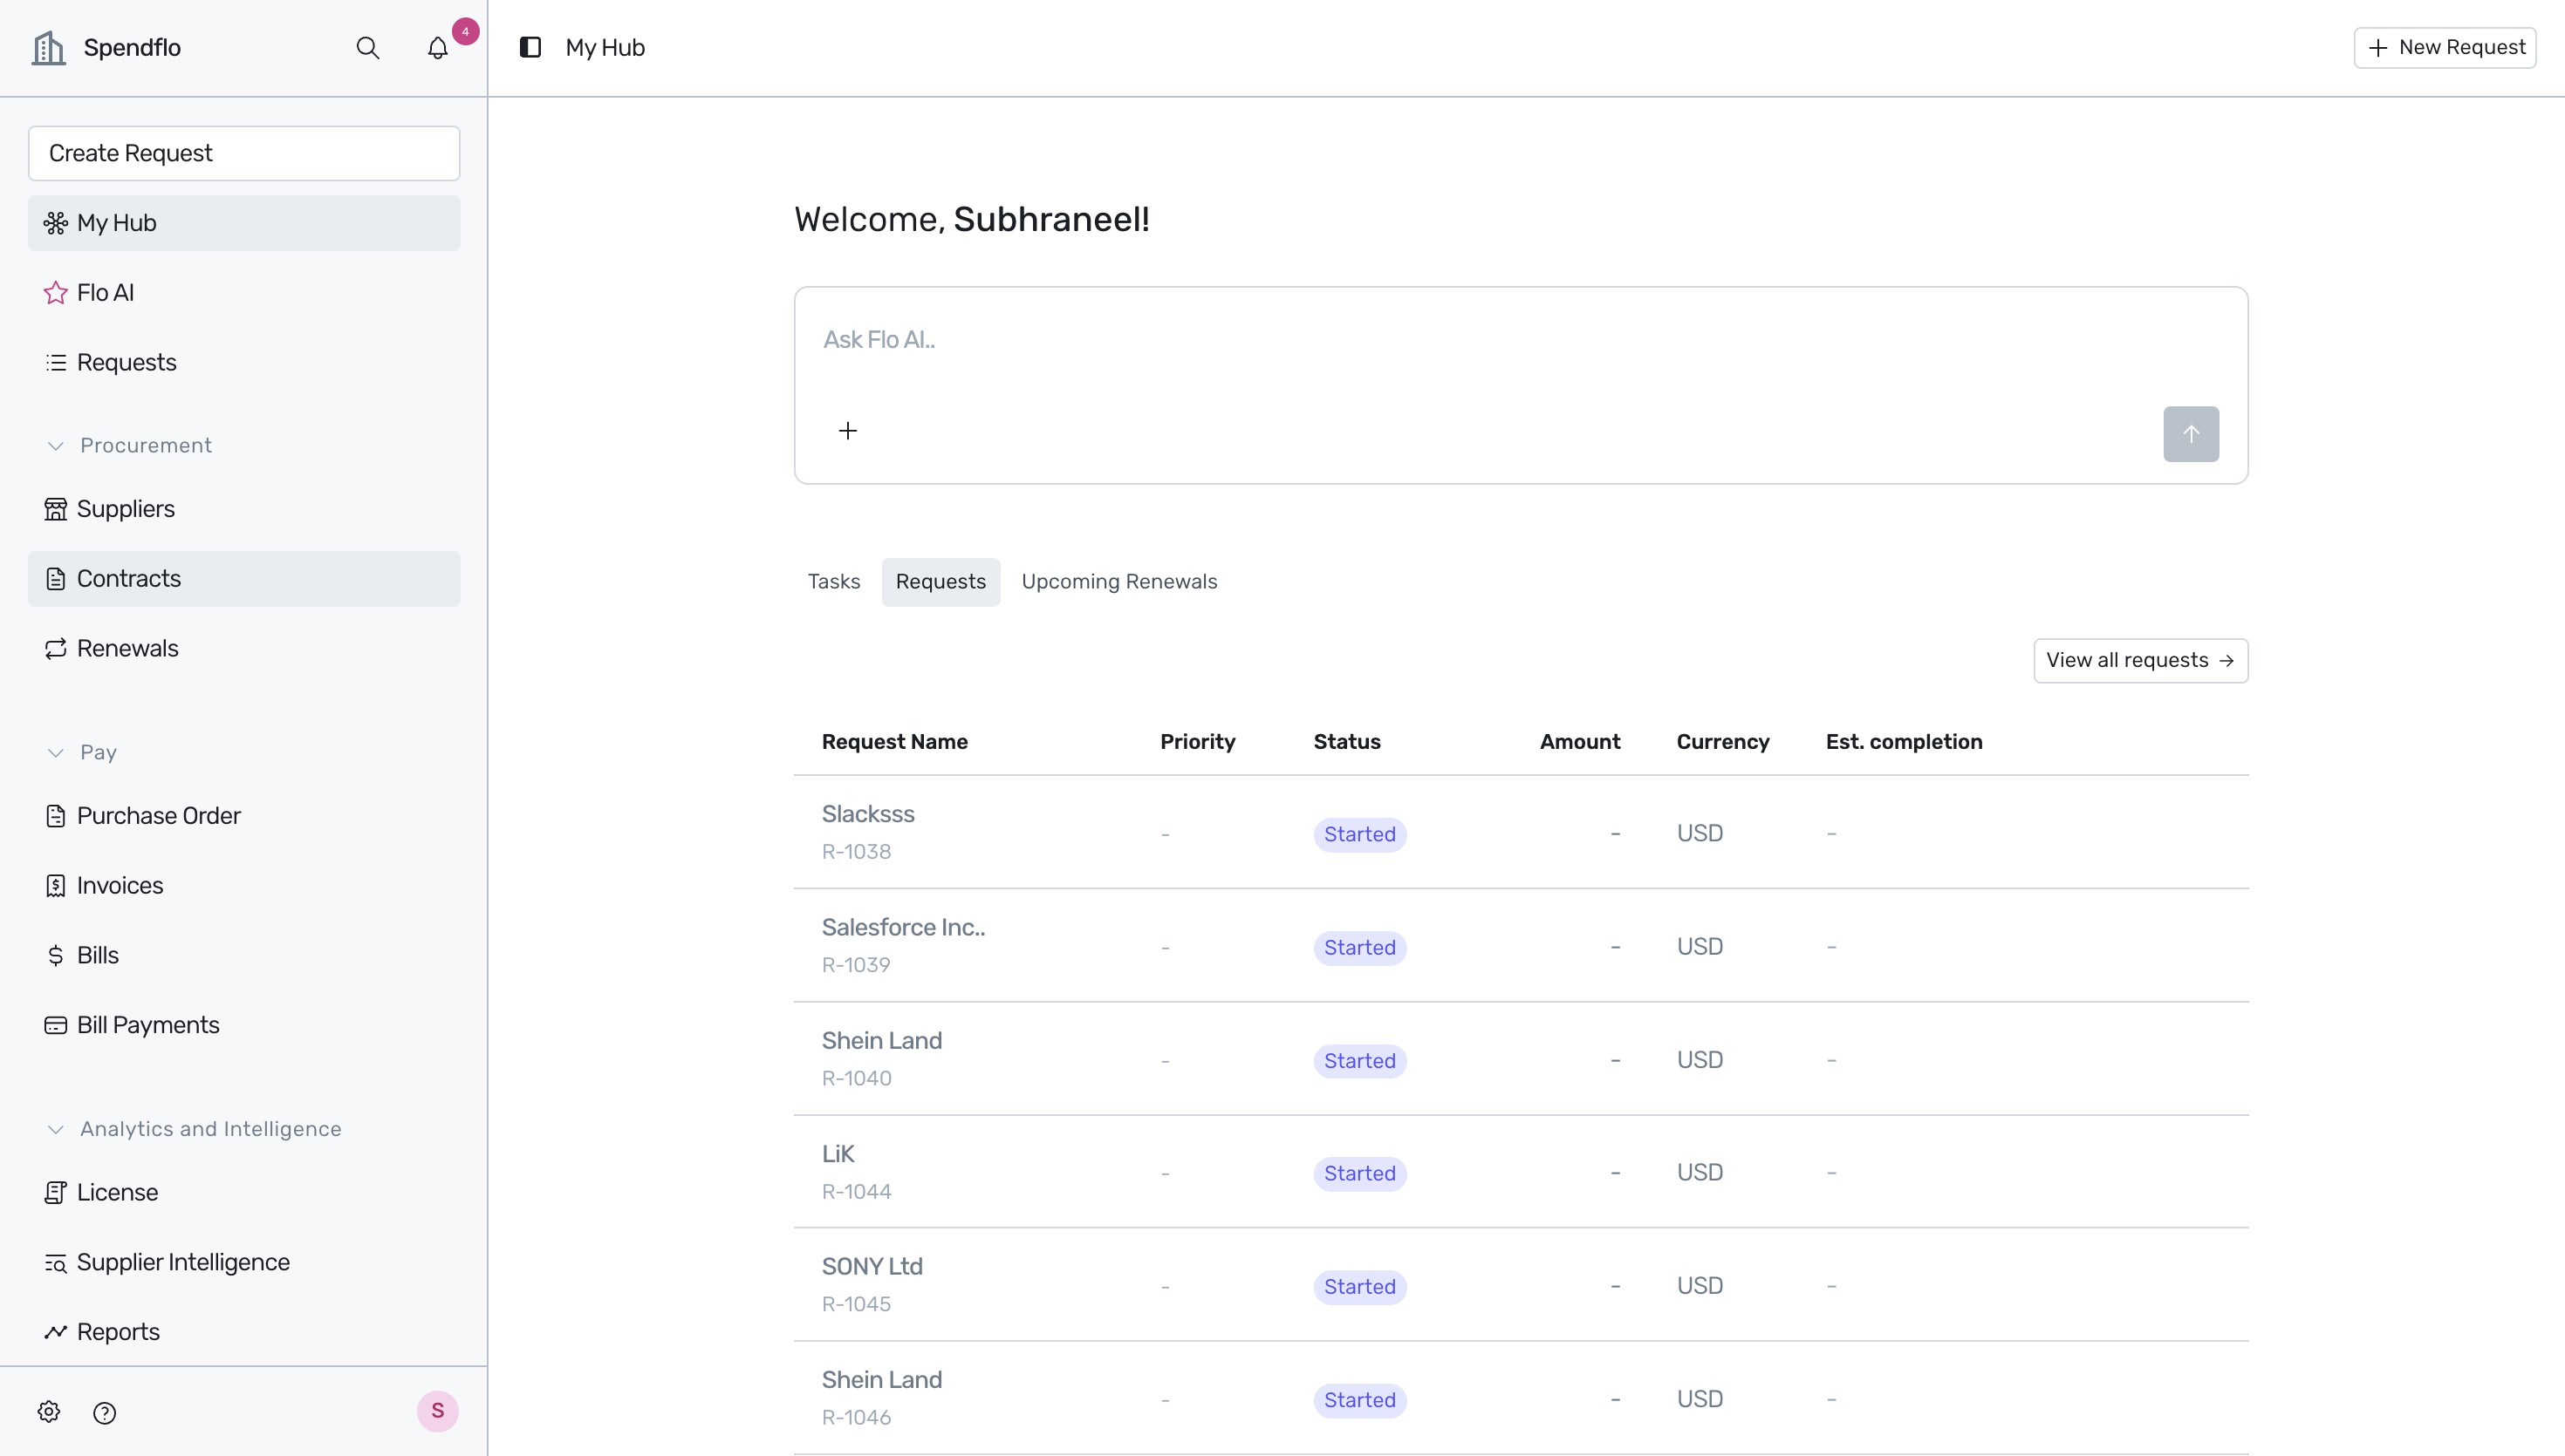The image size is (2565, 1456).
Task: Click the Currency column header
Action: pos(1723,742)
